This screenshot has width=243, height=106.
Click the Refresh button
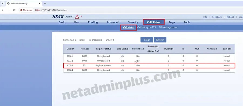pos(160,40)
